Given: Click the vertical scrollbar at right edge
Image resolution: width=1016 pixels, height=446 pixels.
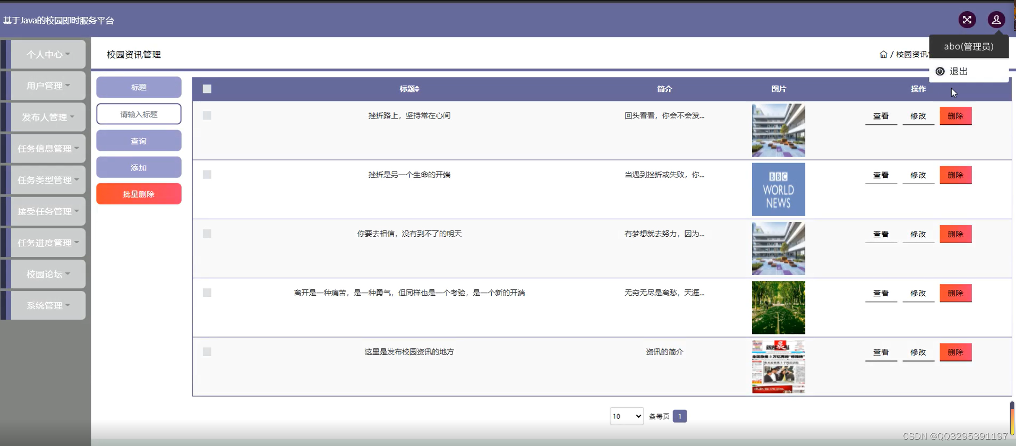Looking at the screenshot, I should [1012, 418].
